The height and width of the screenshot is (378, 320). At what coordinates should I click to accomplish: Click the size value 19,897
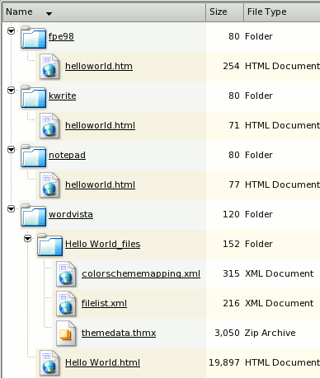(x=224, y=362)
